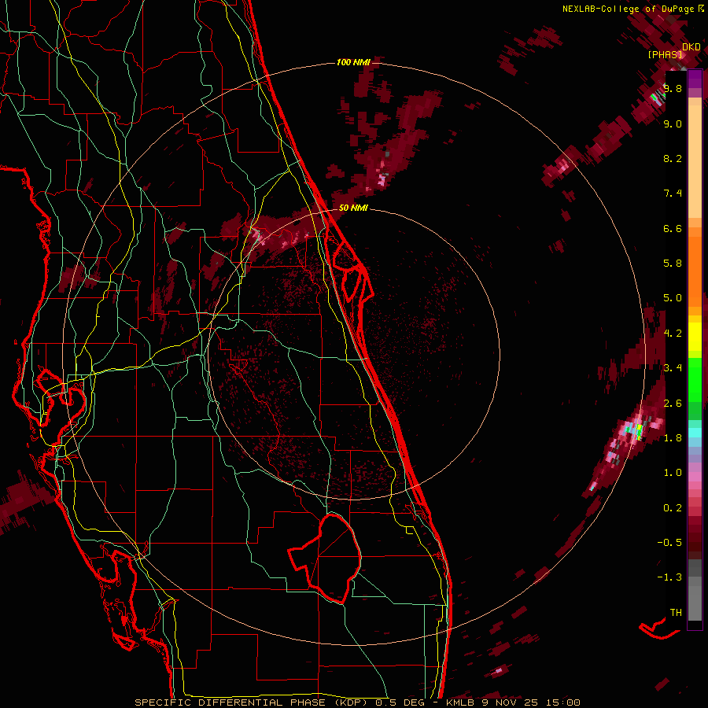The width and height of the screenshot is (708, 708).
Task: Click the 6.6 value on the color scale
Action: click(673, 228)
